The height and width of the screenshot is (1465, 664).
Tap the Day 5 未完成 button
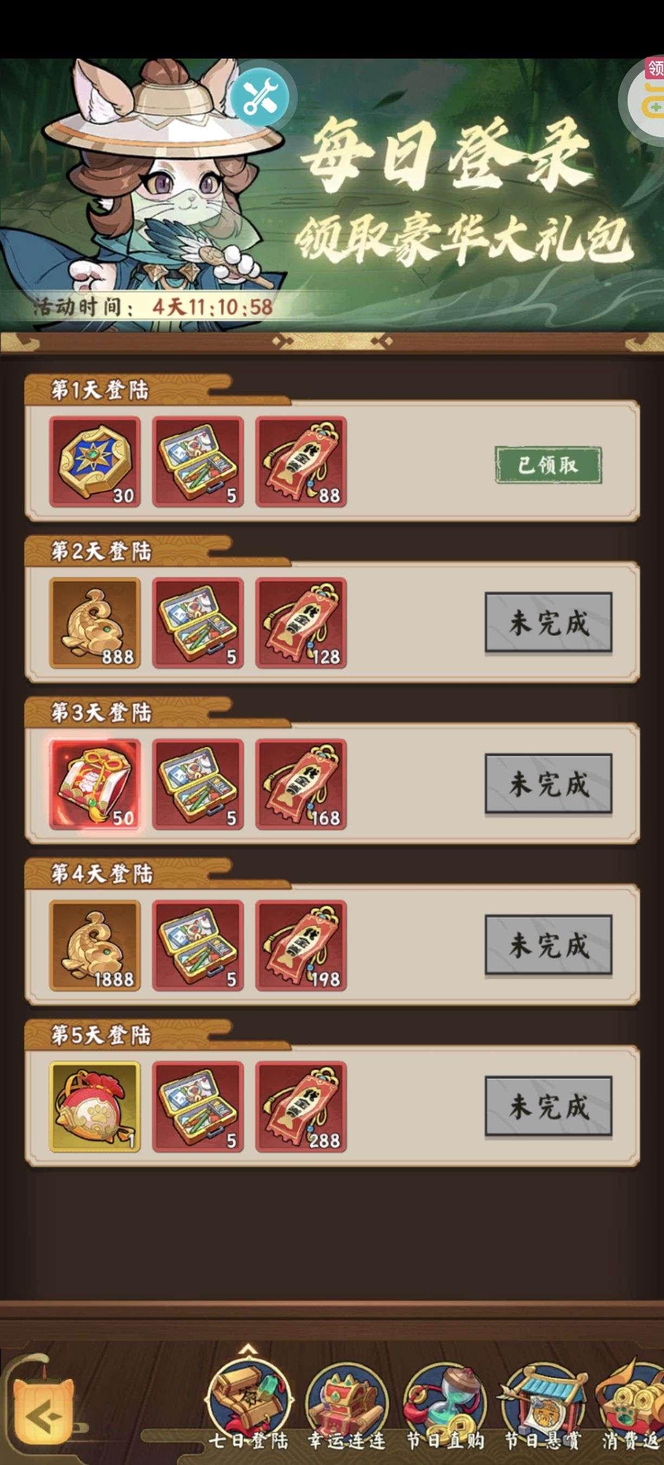pos(548,1106)
